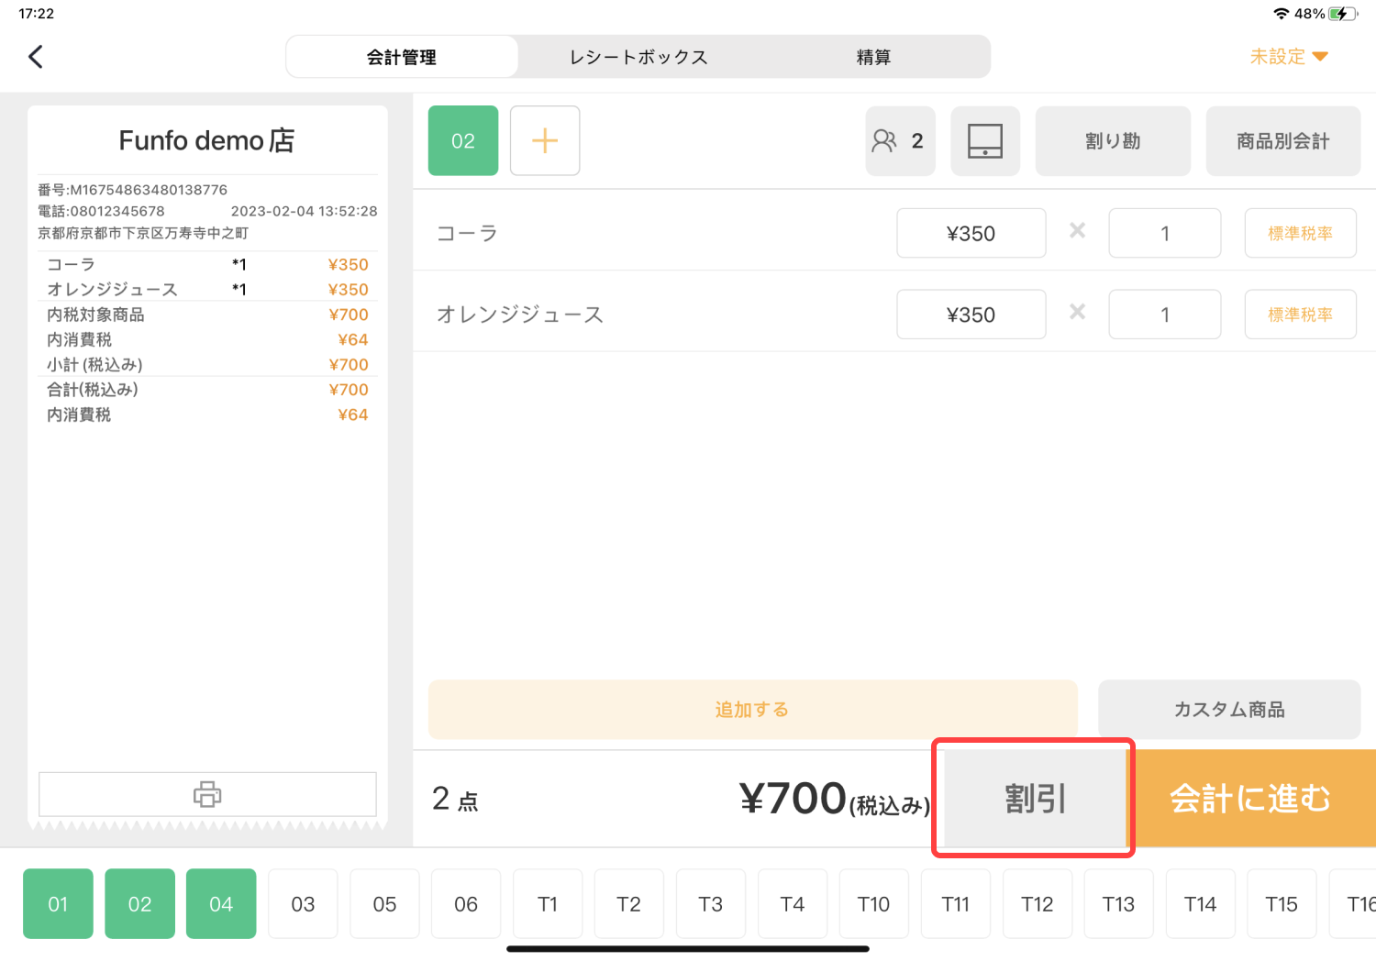1376x961 pixels.
Task: Proceed with 会計に進む button
Action: (1251, 799)
